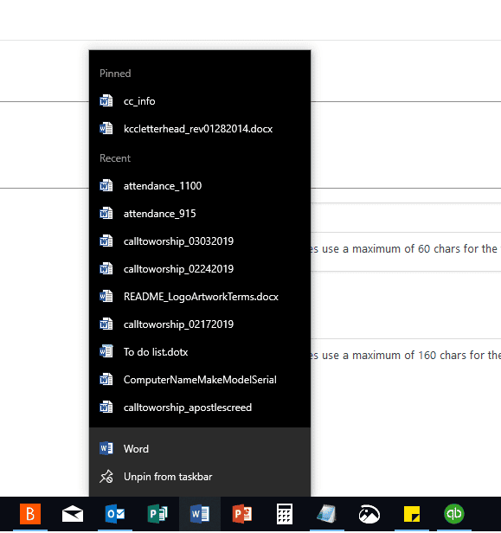
Task: Open the Brave browser taskbar icon
Action: pyautogui.click(x=30, y=514)
